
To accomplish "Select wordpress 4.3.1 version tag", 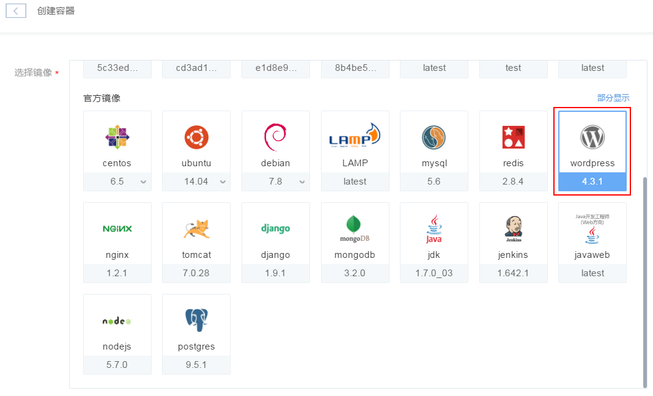I will click(592, 182).
